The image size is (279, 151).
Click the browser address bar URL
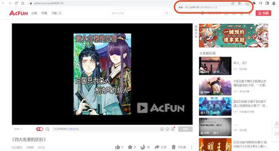pos(49,3)
